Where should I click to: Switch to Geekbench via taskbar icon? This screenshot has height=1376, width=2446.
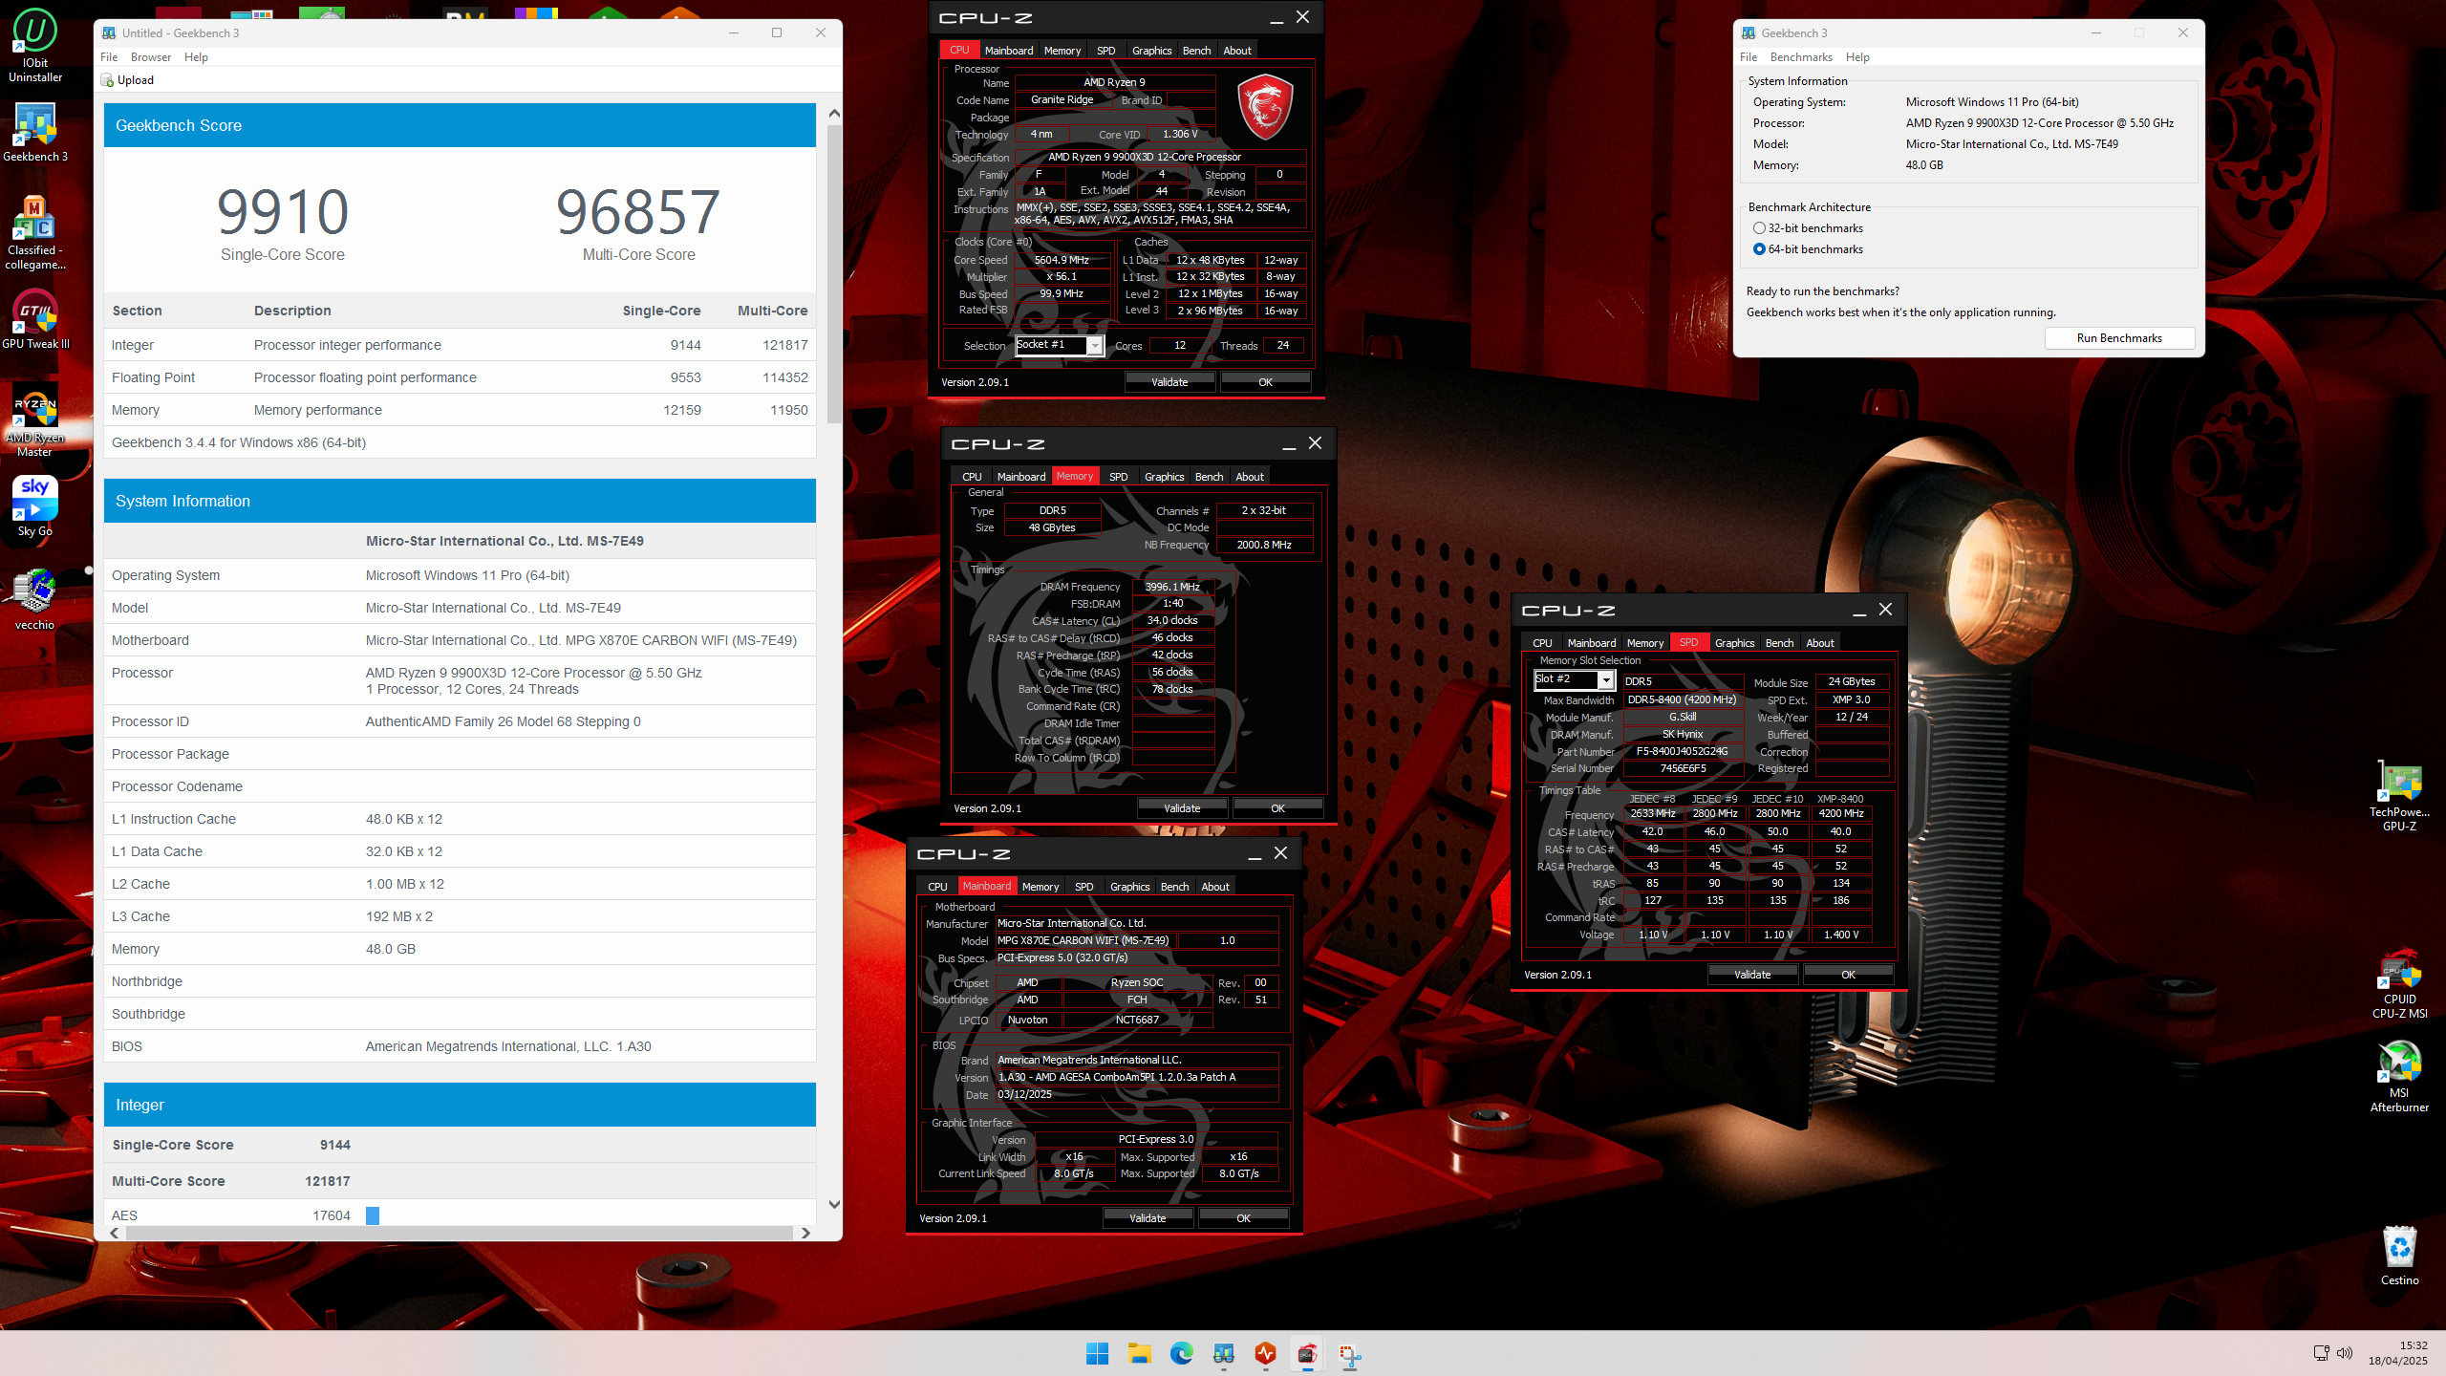[1223, 1353]
